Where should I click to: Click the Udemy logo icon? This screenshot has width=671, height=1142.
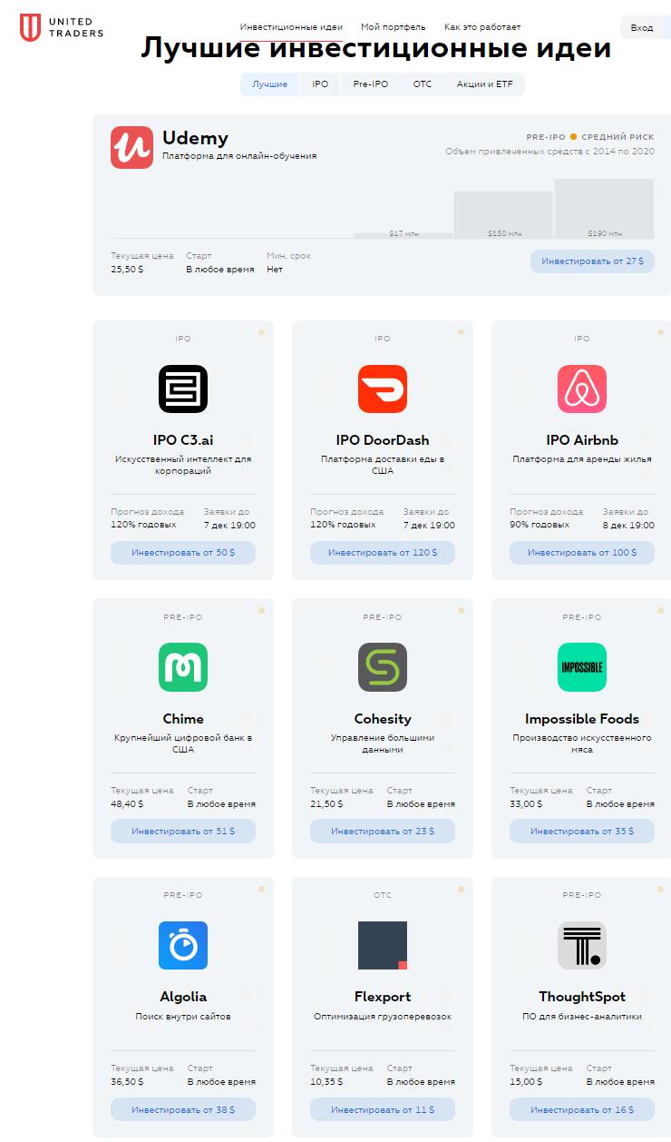131,147
